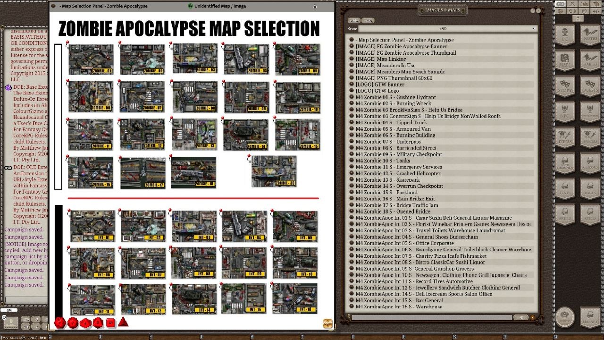Select "M4 ZombieApoc Int 05 S - Office Corporate"

coord(405,243)
